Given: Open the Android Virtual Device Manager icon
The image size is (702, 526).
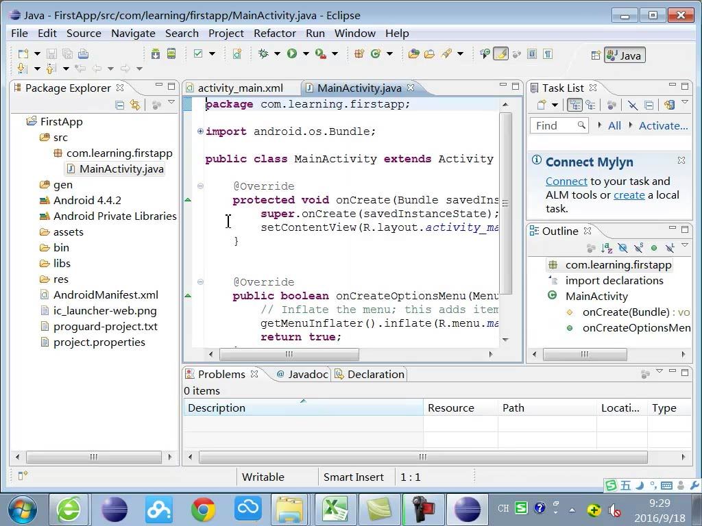Looking at the screenshot, I should (x=171, y=53).
